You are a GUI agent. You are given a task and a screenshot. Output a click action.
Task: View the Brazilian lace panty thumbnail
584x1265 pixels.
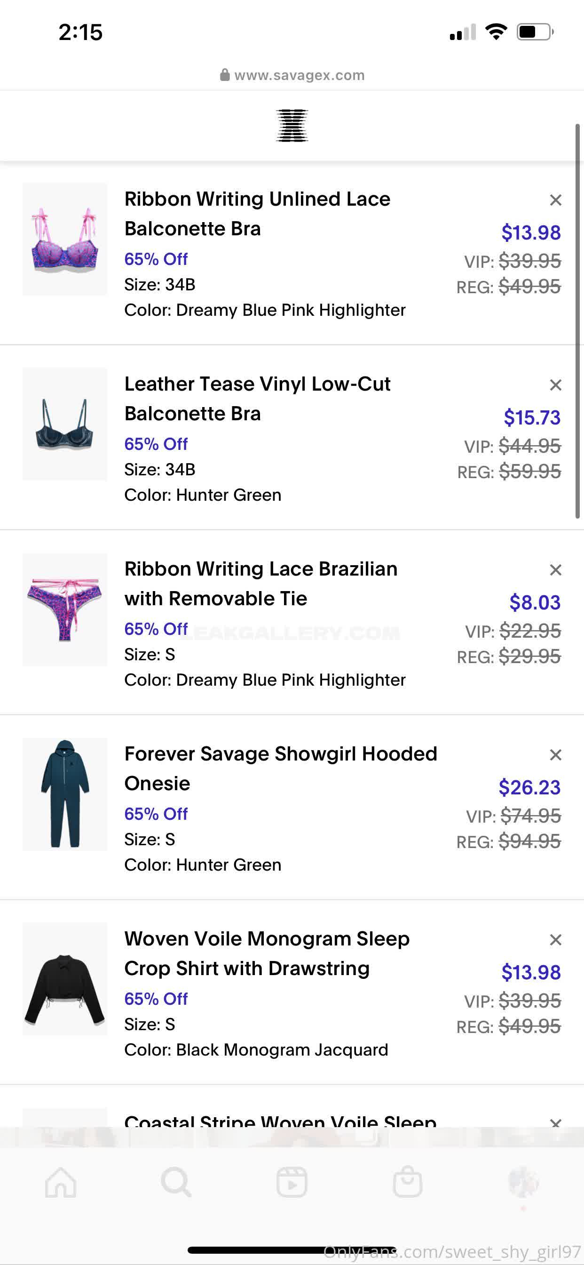[x=65, y=609]
